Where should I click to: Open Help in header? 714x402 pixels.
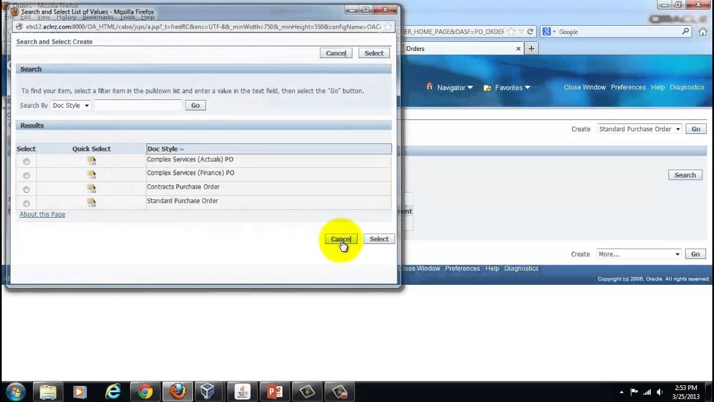point(658,87)
